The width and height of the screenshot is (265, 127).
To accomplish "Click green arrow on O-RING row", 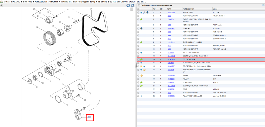I will (142, 19).
